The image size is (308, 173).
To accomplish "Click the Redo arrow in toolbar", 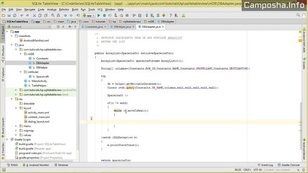I will click(x=27, y=15).
